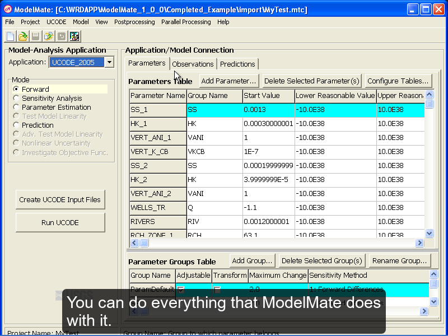Click the New project toolbar icon
Viewport: 448px width, 336px height.
point(10,36)
